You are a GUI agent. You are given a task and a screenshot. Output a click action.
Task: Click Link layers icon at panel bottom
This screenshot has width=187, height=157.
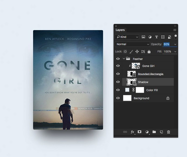point(125,132)
